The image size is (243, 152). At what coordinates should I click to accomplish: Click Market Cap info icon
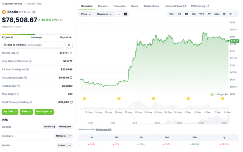18,53
